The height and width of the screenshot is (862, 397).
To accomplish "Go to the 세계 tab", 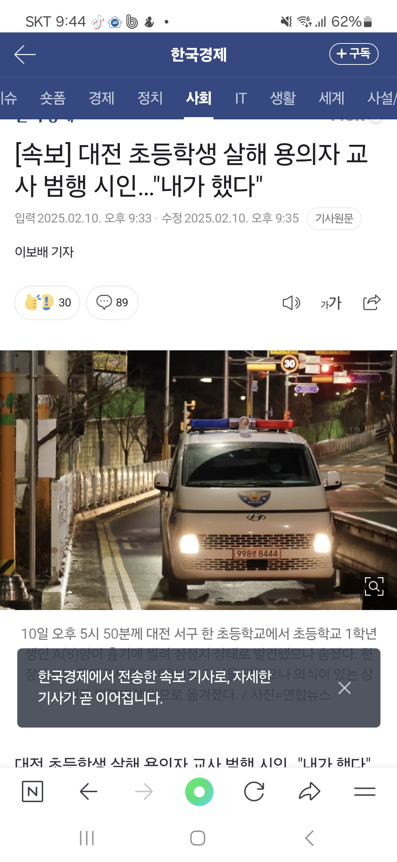I will tap(332, 98).
